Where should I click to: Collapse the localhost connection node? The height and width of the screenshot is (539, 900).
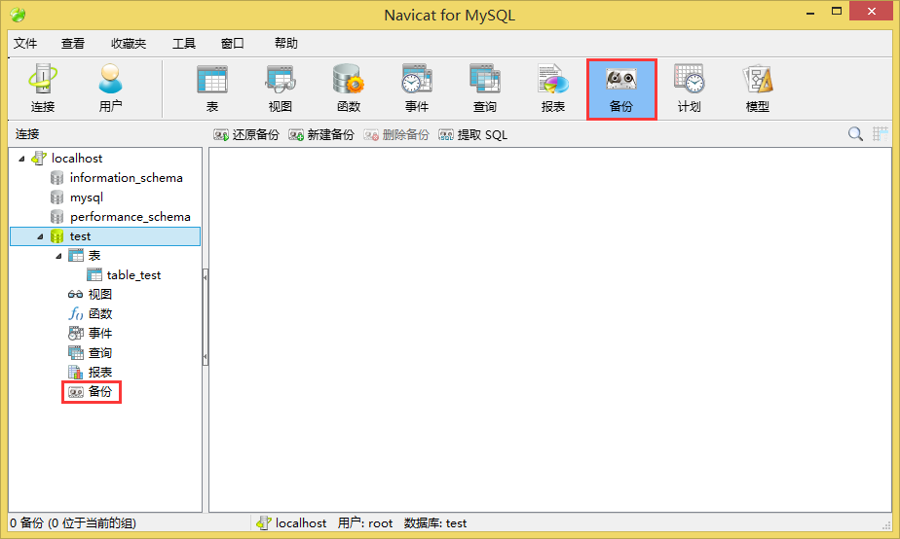pos(21,159)
